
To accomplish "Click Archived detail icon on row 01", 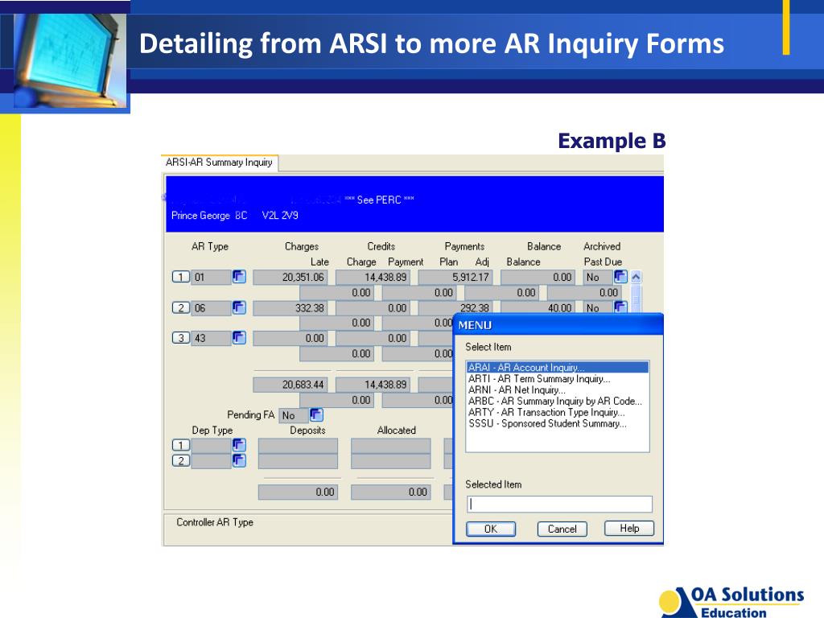I will coord(620,277).
